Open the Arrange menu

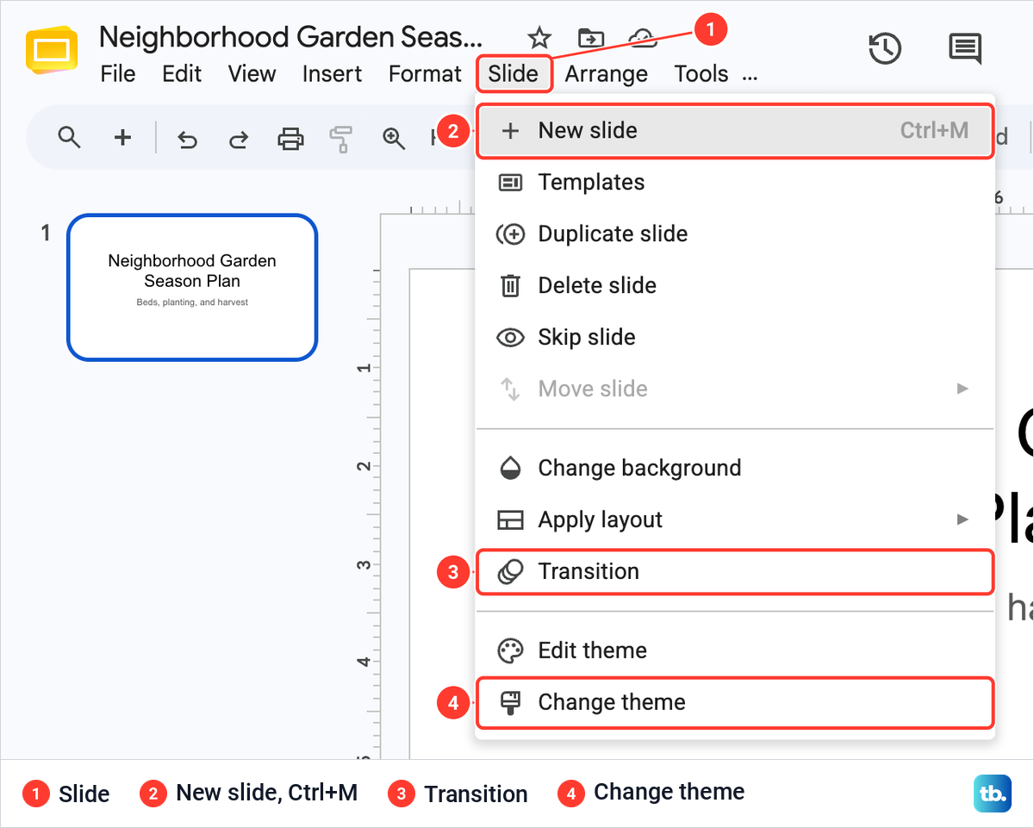(607, 74)
